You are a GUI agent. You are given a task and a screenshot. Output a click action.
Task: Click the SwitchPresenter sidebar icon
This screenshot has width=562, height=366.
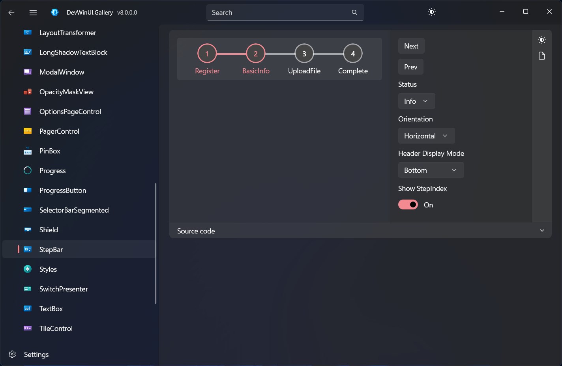click(x=28, y=289)
